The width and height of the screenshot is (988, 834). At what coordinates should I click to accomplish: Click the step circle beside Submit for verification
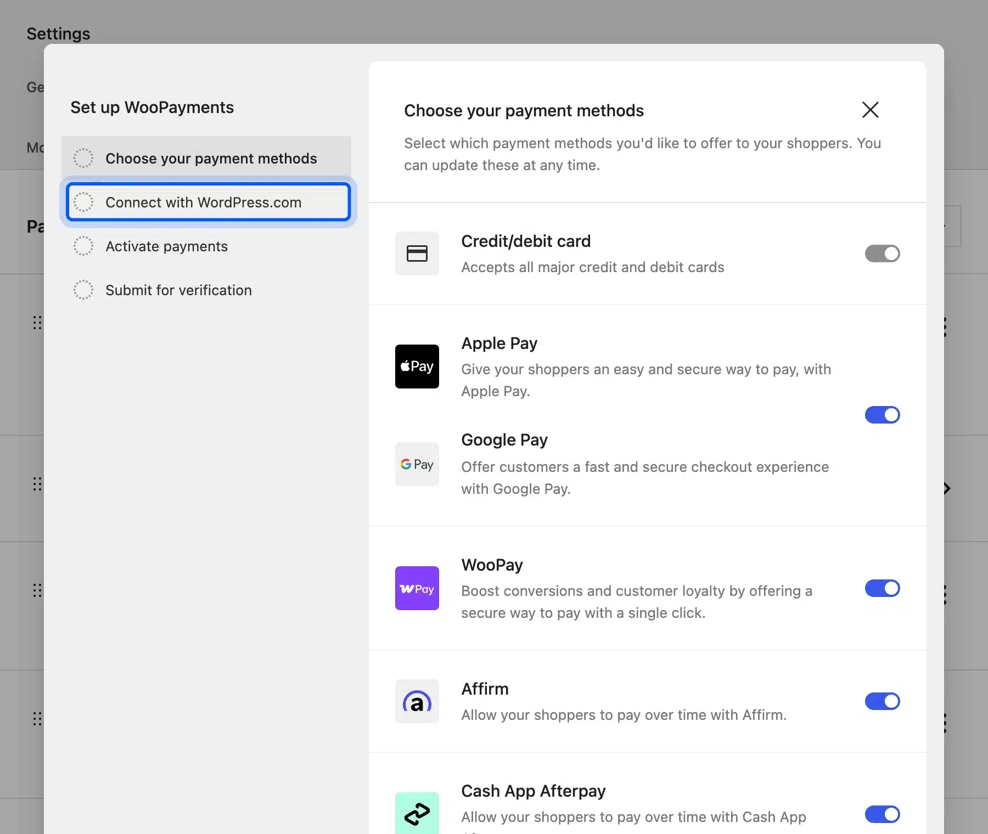point(83,290)
